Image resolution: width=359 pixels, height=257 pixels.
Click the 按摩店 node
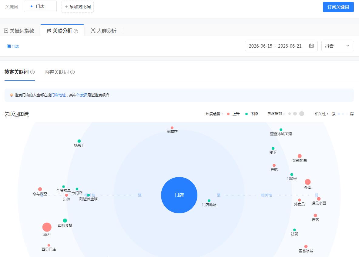172,128
